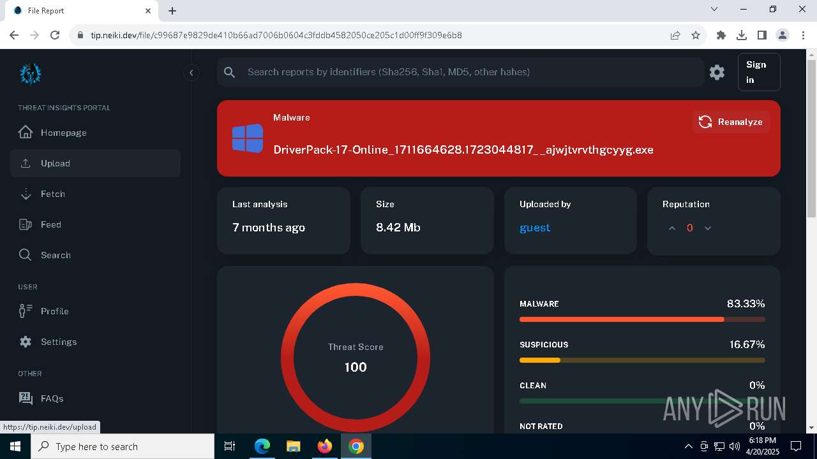The width and height of the screenshot is (817, 459).
Task: Show hidden system tray icons
Action: click(688, 446)
